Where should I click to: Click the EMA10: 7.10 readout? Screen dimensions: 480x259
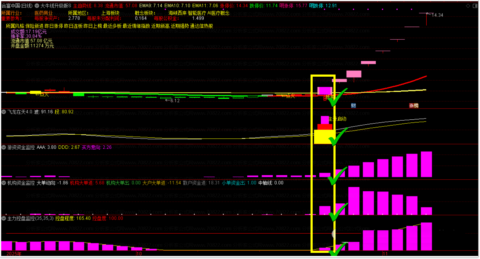pyautogui.click(x=177, y=5)
